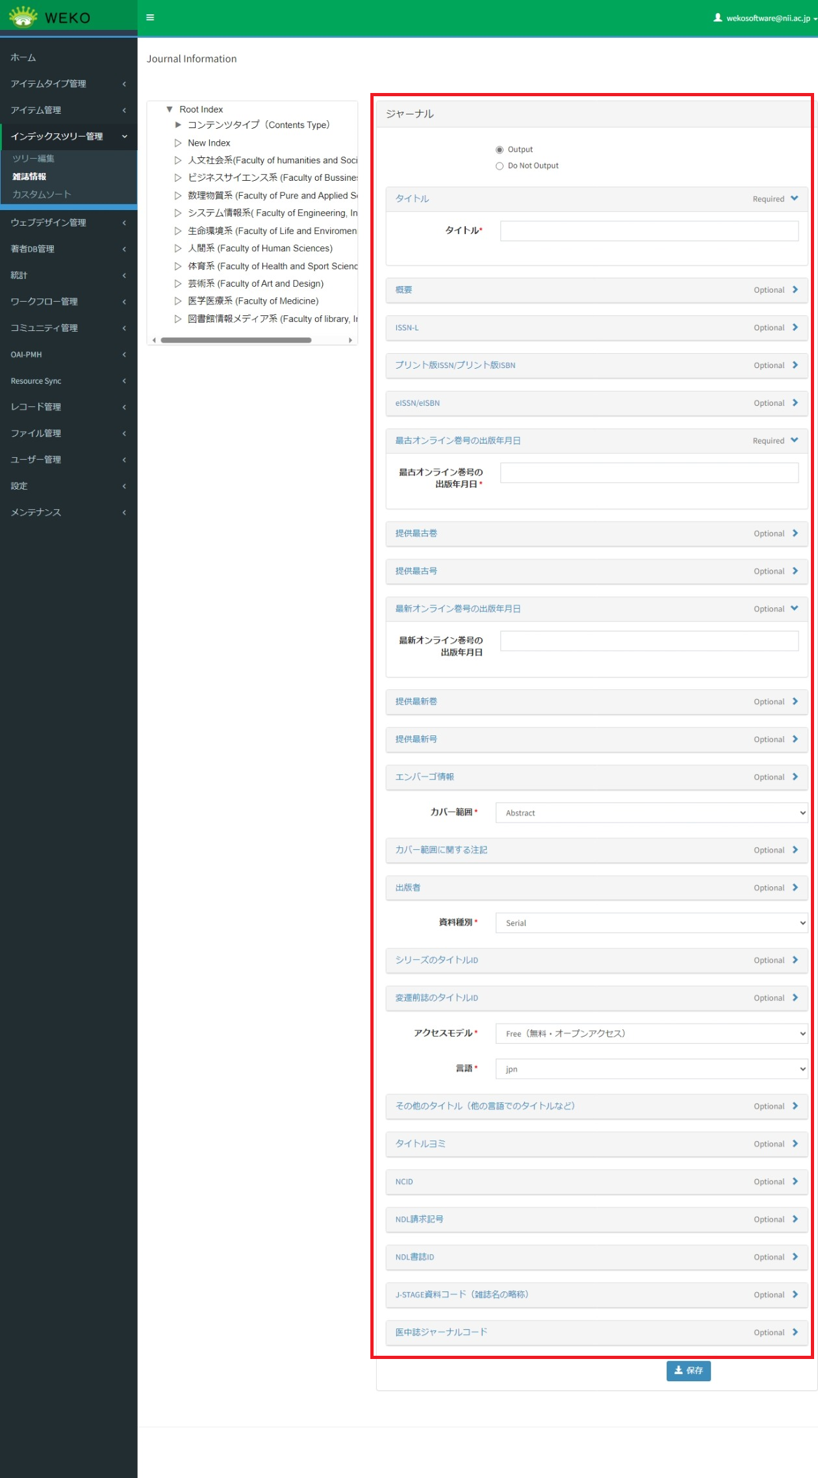Click the タイトル text input field
The height and width of the screenshot is (1478, 818).
pos(648,231)
